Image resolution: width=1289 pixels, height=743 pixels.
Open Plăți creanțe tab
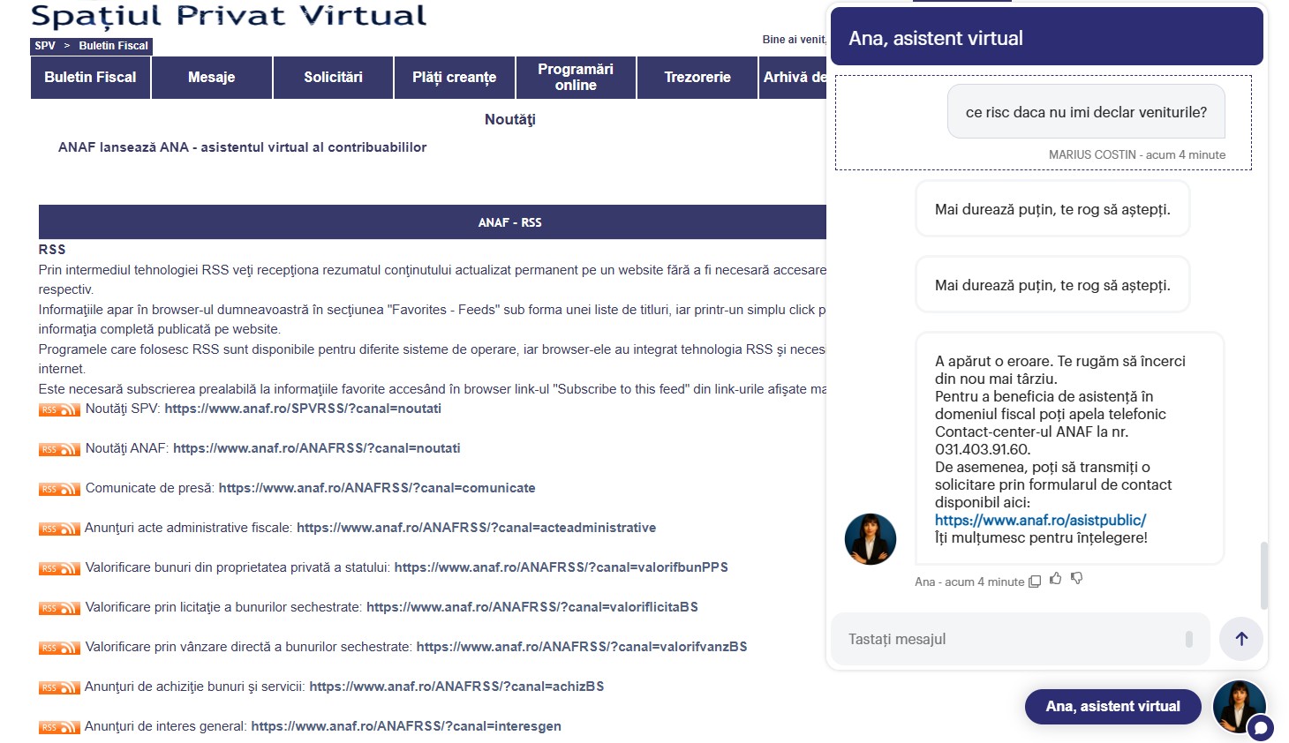click(455, 78)
